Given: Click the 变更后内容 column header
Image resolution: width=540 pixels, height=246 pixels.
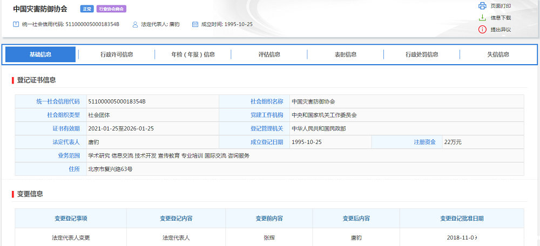Looking at the screenshot, I should coord(356,218).
